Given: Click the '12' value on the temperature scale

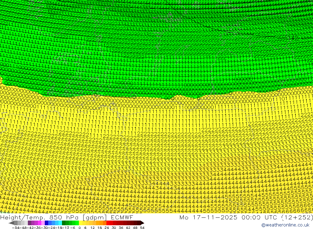Looking at the screenshot, I should coord(92,228).
